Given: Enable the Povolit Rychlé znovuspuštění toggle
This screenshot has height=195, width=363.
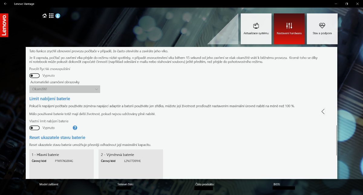Looking at the screenshot, I should (34, 76).
